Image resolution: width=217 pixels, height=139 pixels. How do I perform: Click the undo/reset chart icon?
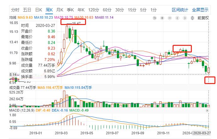click(155, 18)
